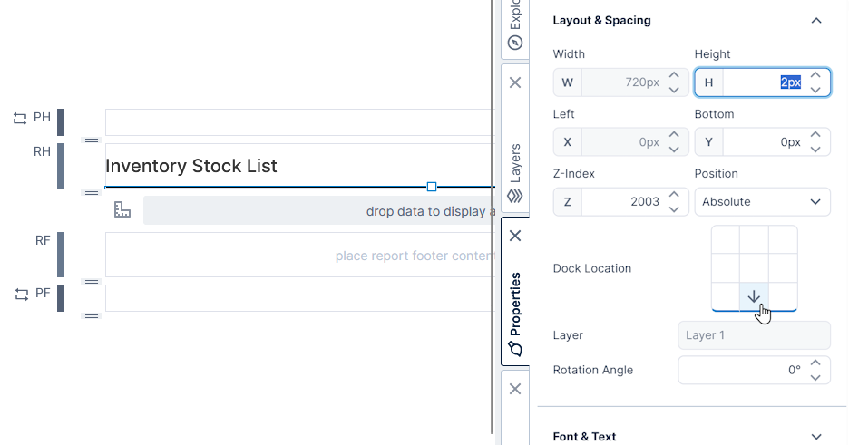849x445 pixels.
Task: Collapse the Layout & Spacing section
Action: click(815, 21)
